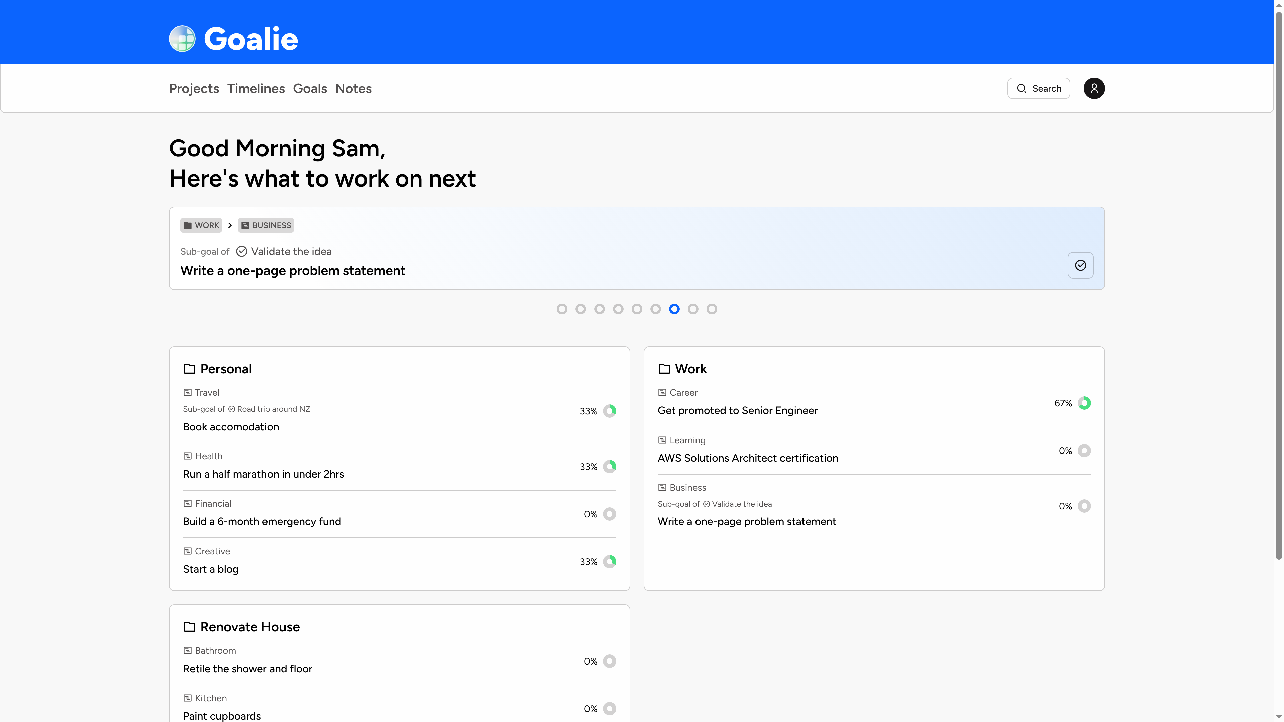Open the Goals section
The height and width of the screenshot is (722, 1284).
310,88
